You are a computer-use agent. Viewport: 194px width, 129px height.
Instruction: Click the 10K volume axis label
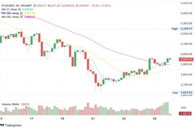(183, 107)
